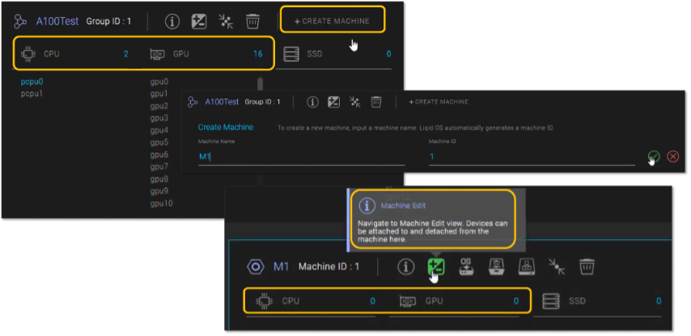Viewport: 691px width, 336px height.
Task: Click the OS install icon in the M1 toolbar
Action: click(466, 267)
